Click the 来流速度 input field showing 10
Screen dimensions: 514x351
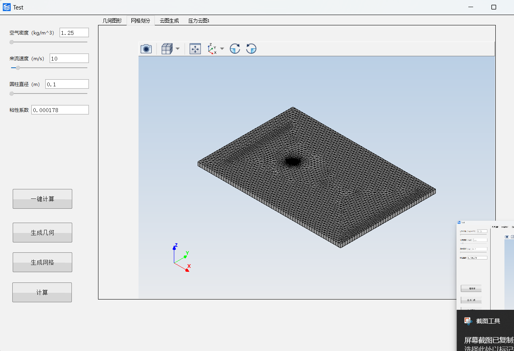[x=69, y=58]
